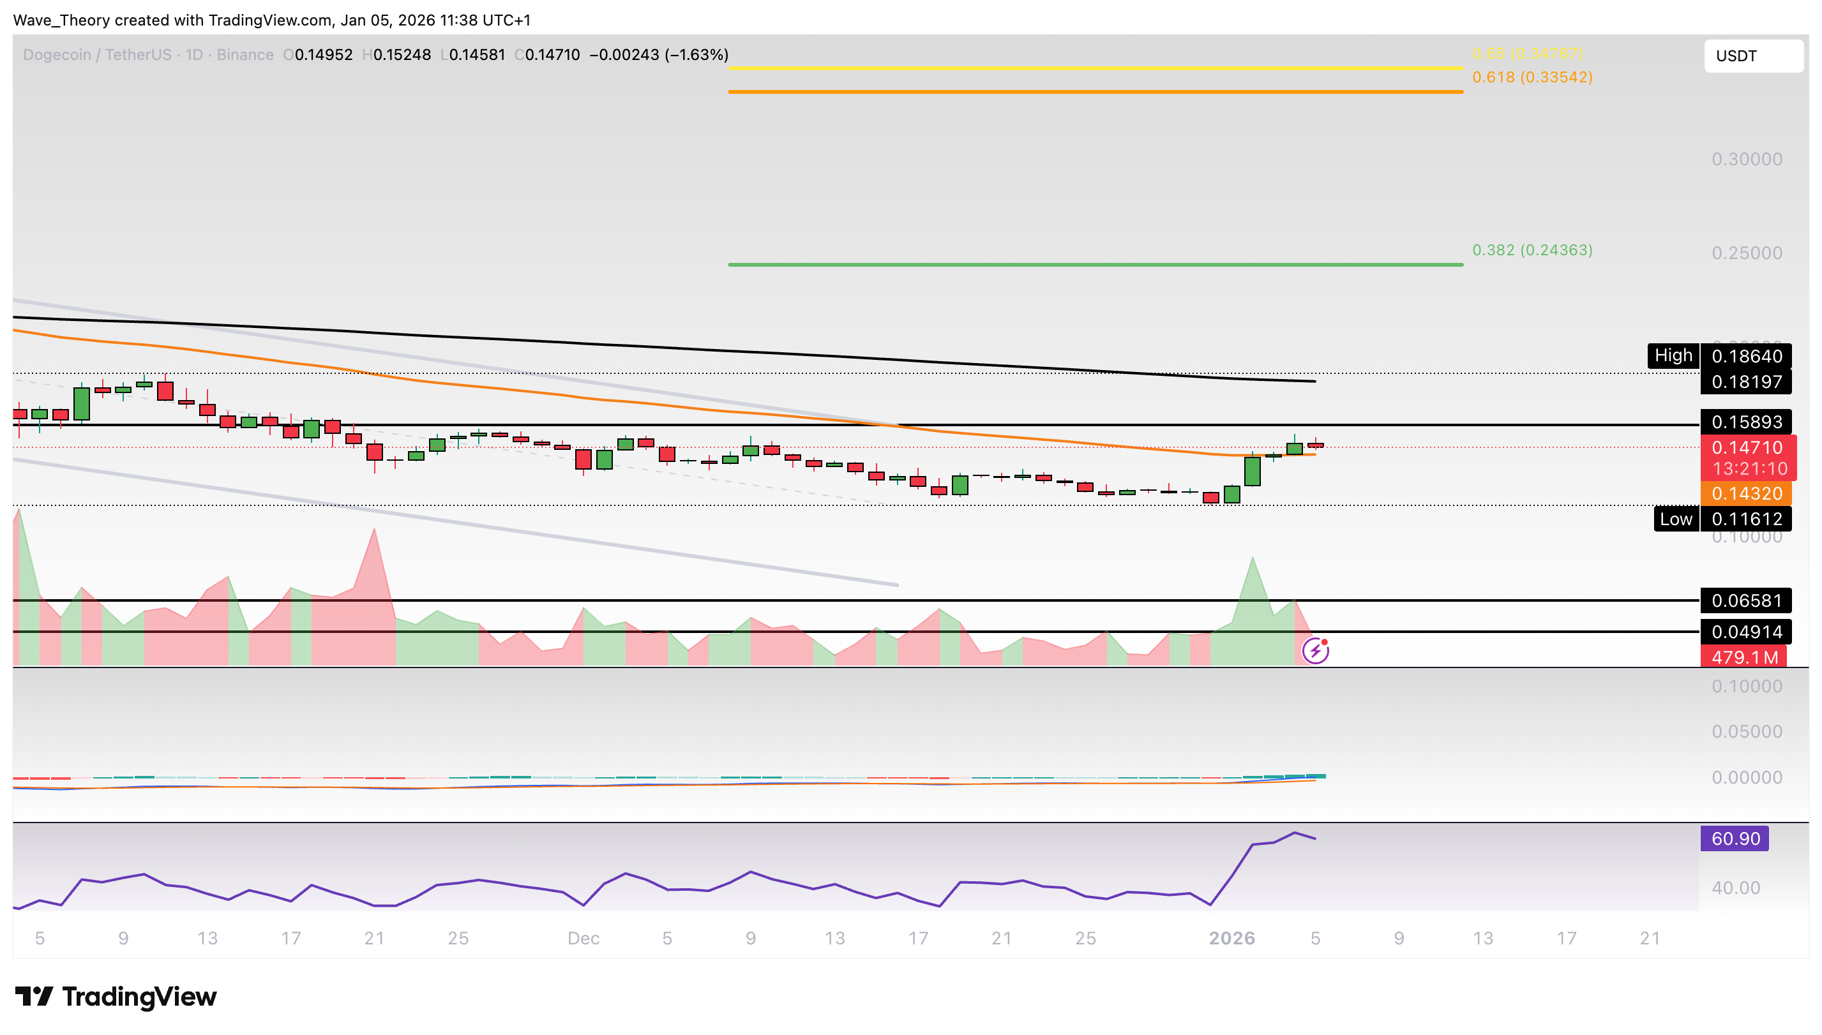Click the Dec label on time axis
The image size is (1822, 1035).
point(584,937)
